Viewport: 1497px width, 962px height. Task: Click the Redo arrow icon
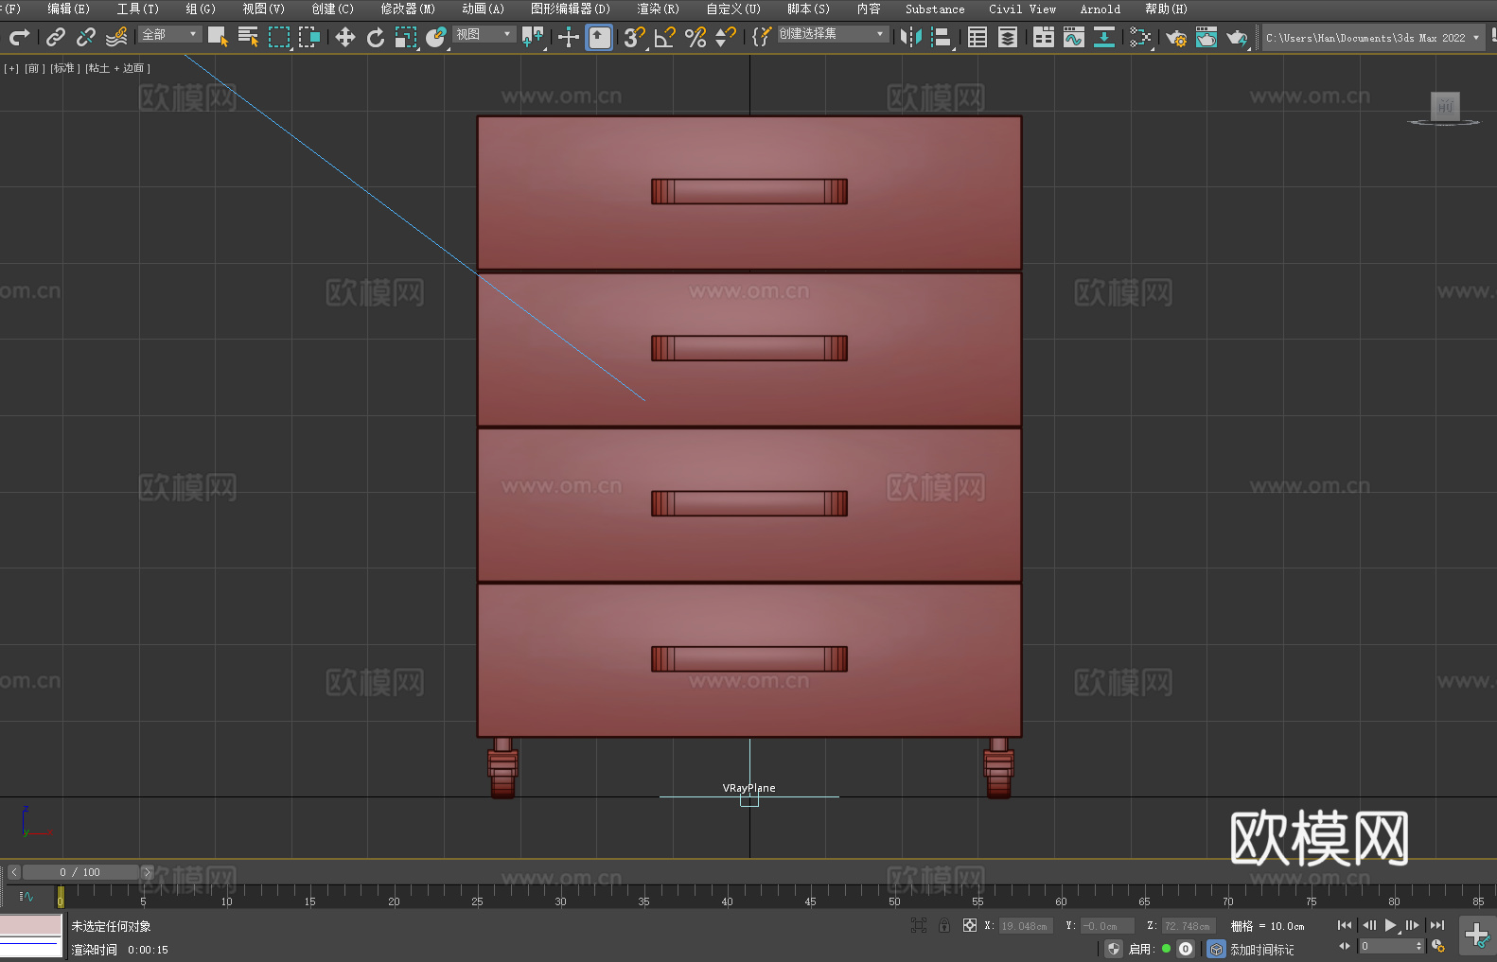pos(19,37)
